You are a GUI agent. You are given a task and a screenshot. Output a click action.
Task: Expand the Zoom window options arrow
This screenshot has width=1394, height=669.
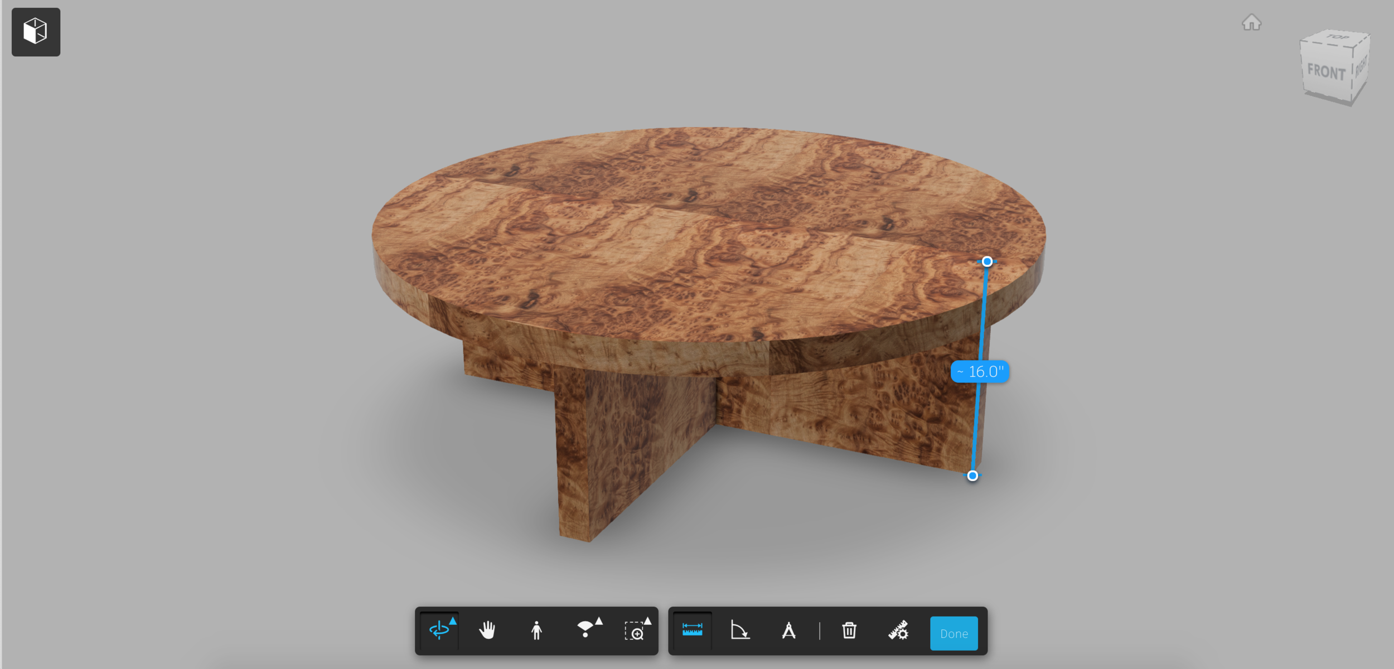(x=647, y=620)
